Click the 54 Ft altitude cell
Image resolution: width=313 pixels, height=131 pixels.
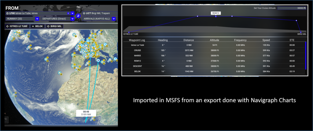pos(214,45)
